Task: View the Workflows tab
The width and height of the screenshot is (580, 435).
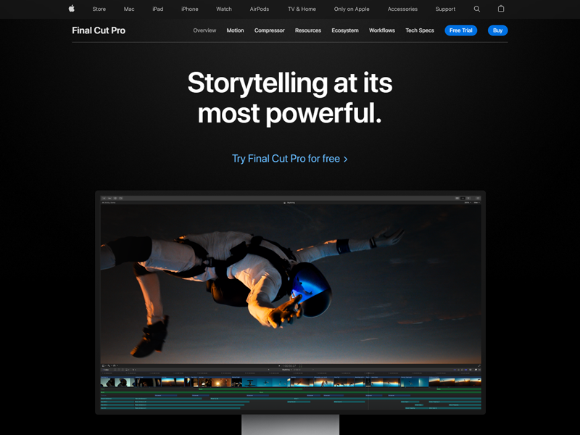Action: pyautogui.click(x=382, y=30)
